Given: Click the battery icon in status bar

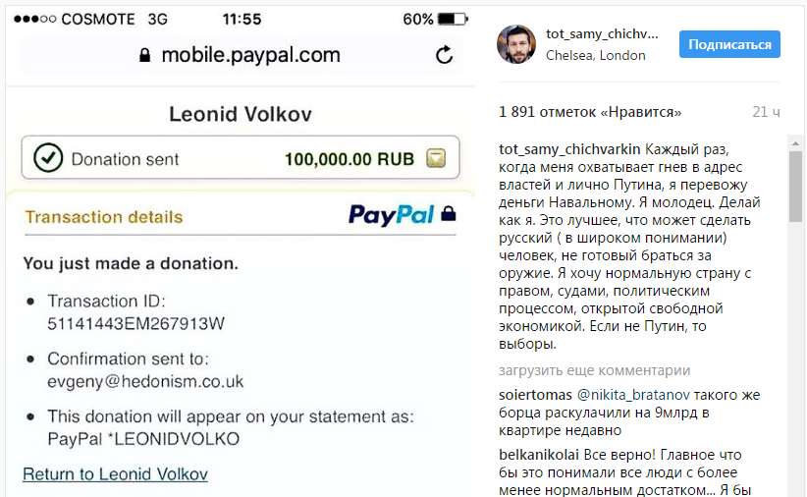Looking at the screenshot, I should point(453,19).
